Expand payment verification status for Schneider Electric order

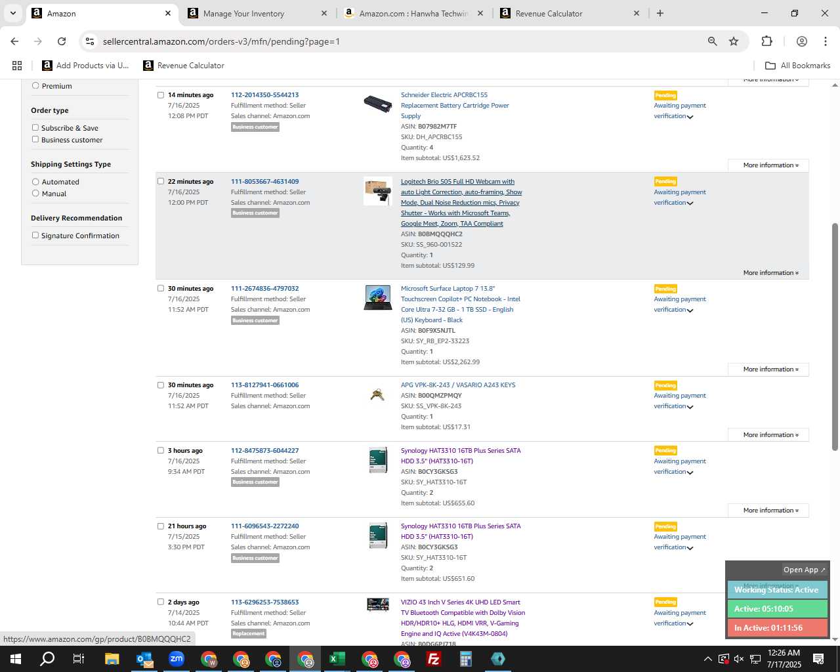pos(690,117)
